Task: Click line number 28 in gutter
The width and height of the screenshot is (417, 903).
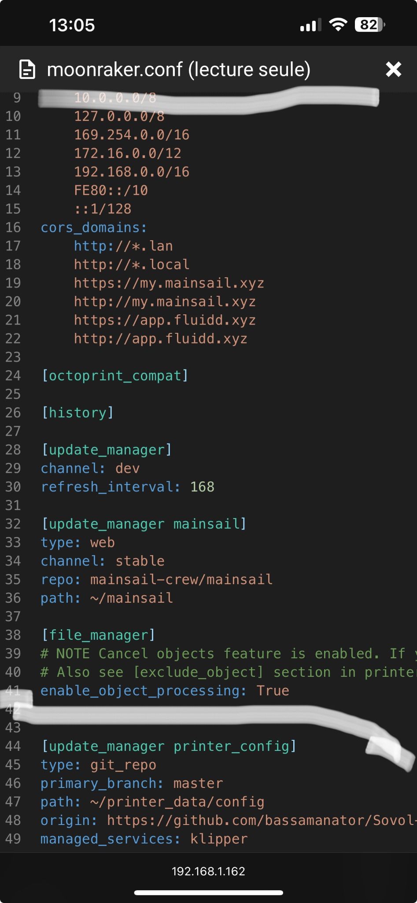Action: point(13,450)
